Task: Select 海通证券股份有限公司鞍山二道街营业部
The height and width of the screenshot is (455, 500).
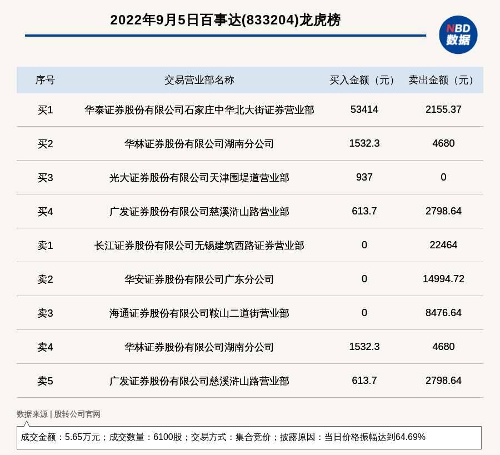Action: click(x=199, y=313)
